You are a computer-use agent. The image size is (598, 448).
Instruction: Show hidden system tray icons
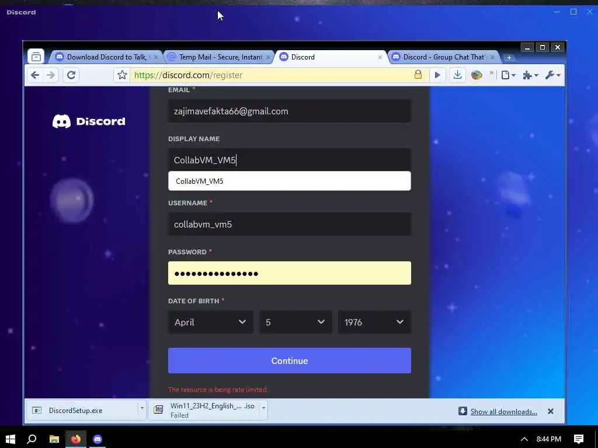click(x=524, y=439)
